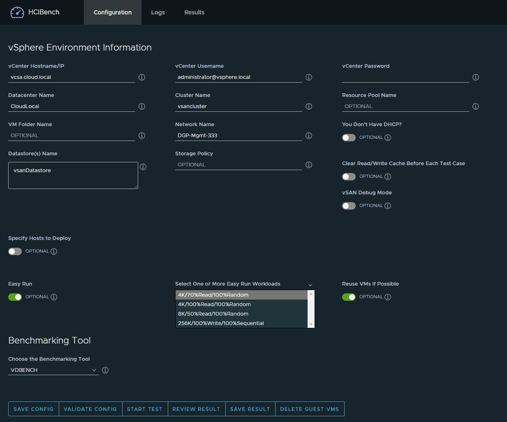Click the VALIDATE CONFIG button
The height and width of the screenshot is (422, 507).
[x=90, y=409]
